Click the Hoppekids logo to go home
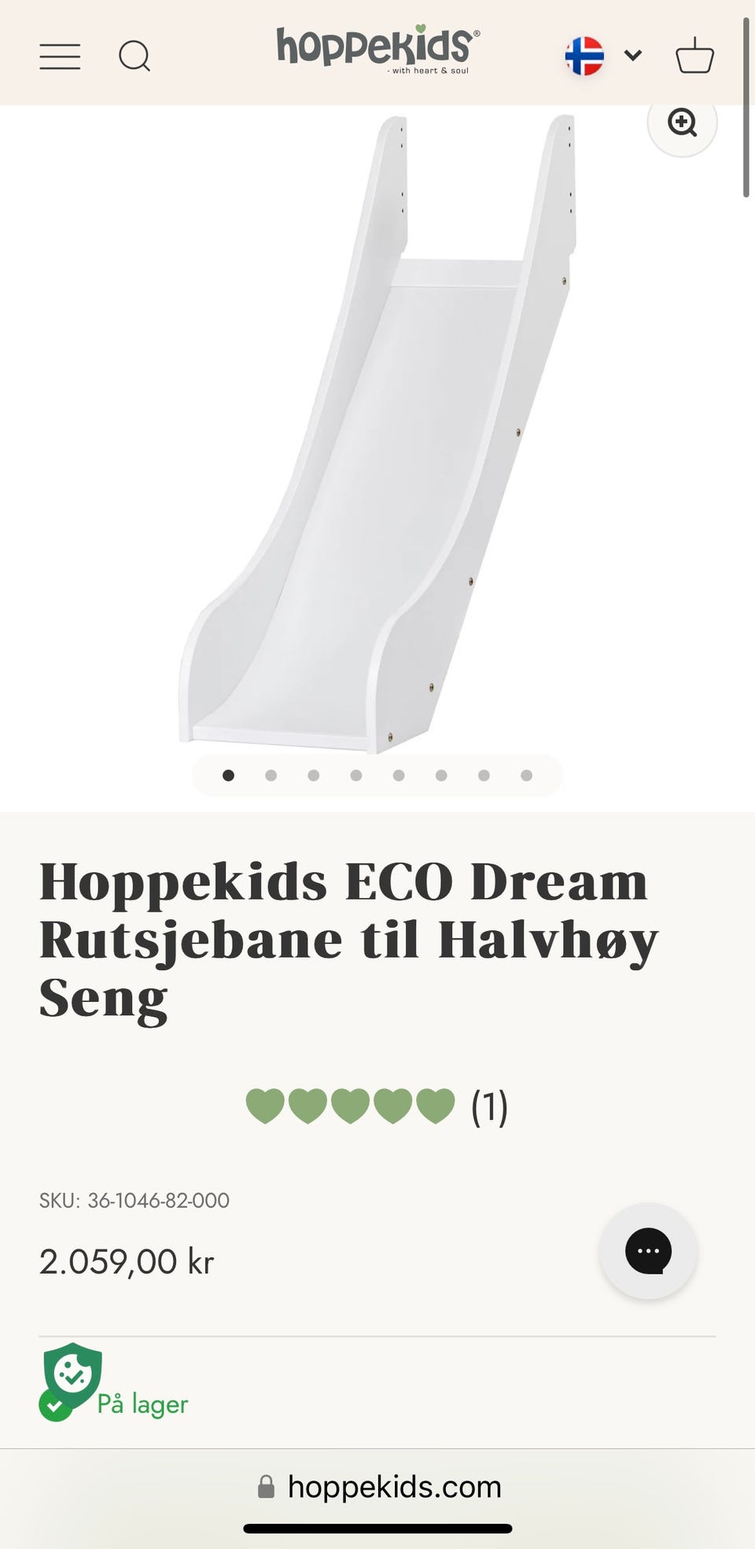 377,50
